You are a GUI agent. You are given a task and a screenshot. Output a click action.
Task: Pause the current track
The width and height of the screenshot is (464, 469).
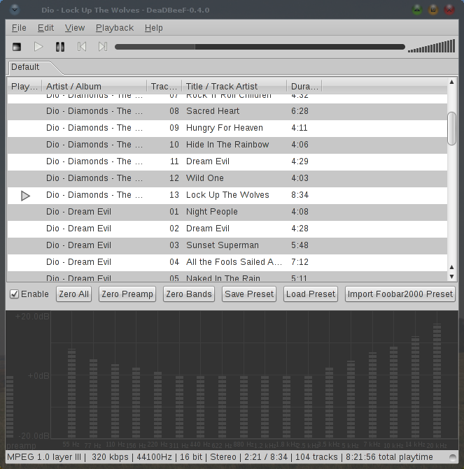tap(60, 47)
